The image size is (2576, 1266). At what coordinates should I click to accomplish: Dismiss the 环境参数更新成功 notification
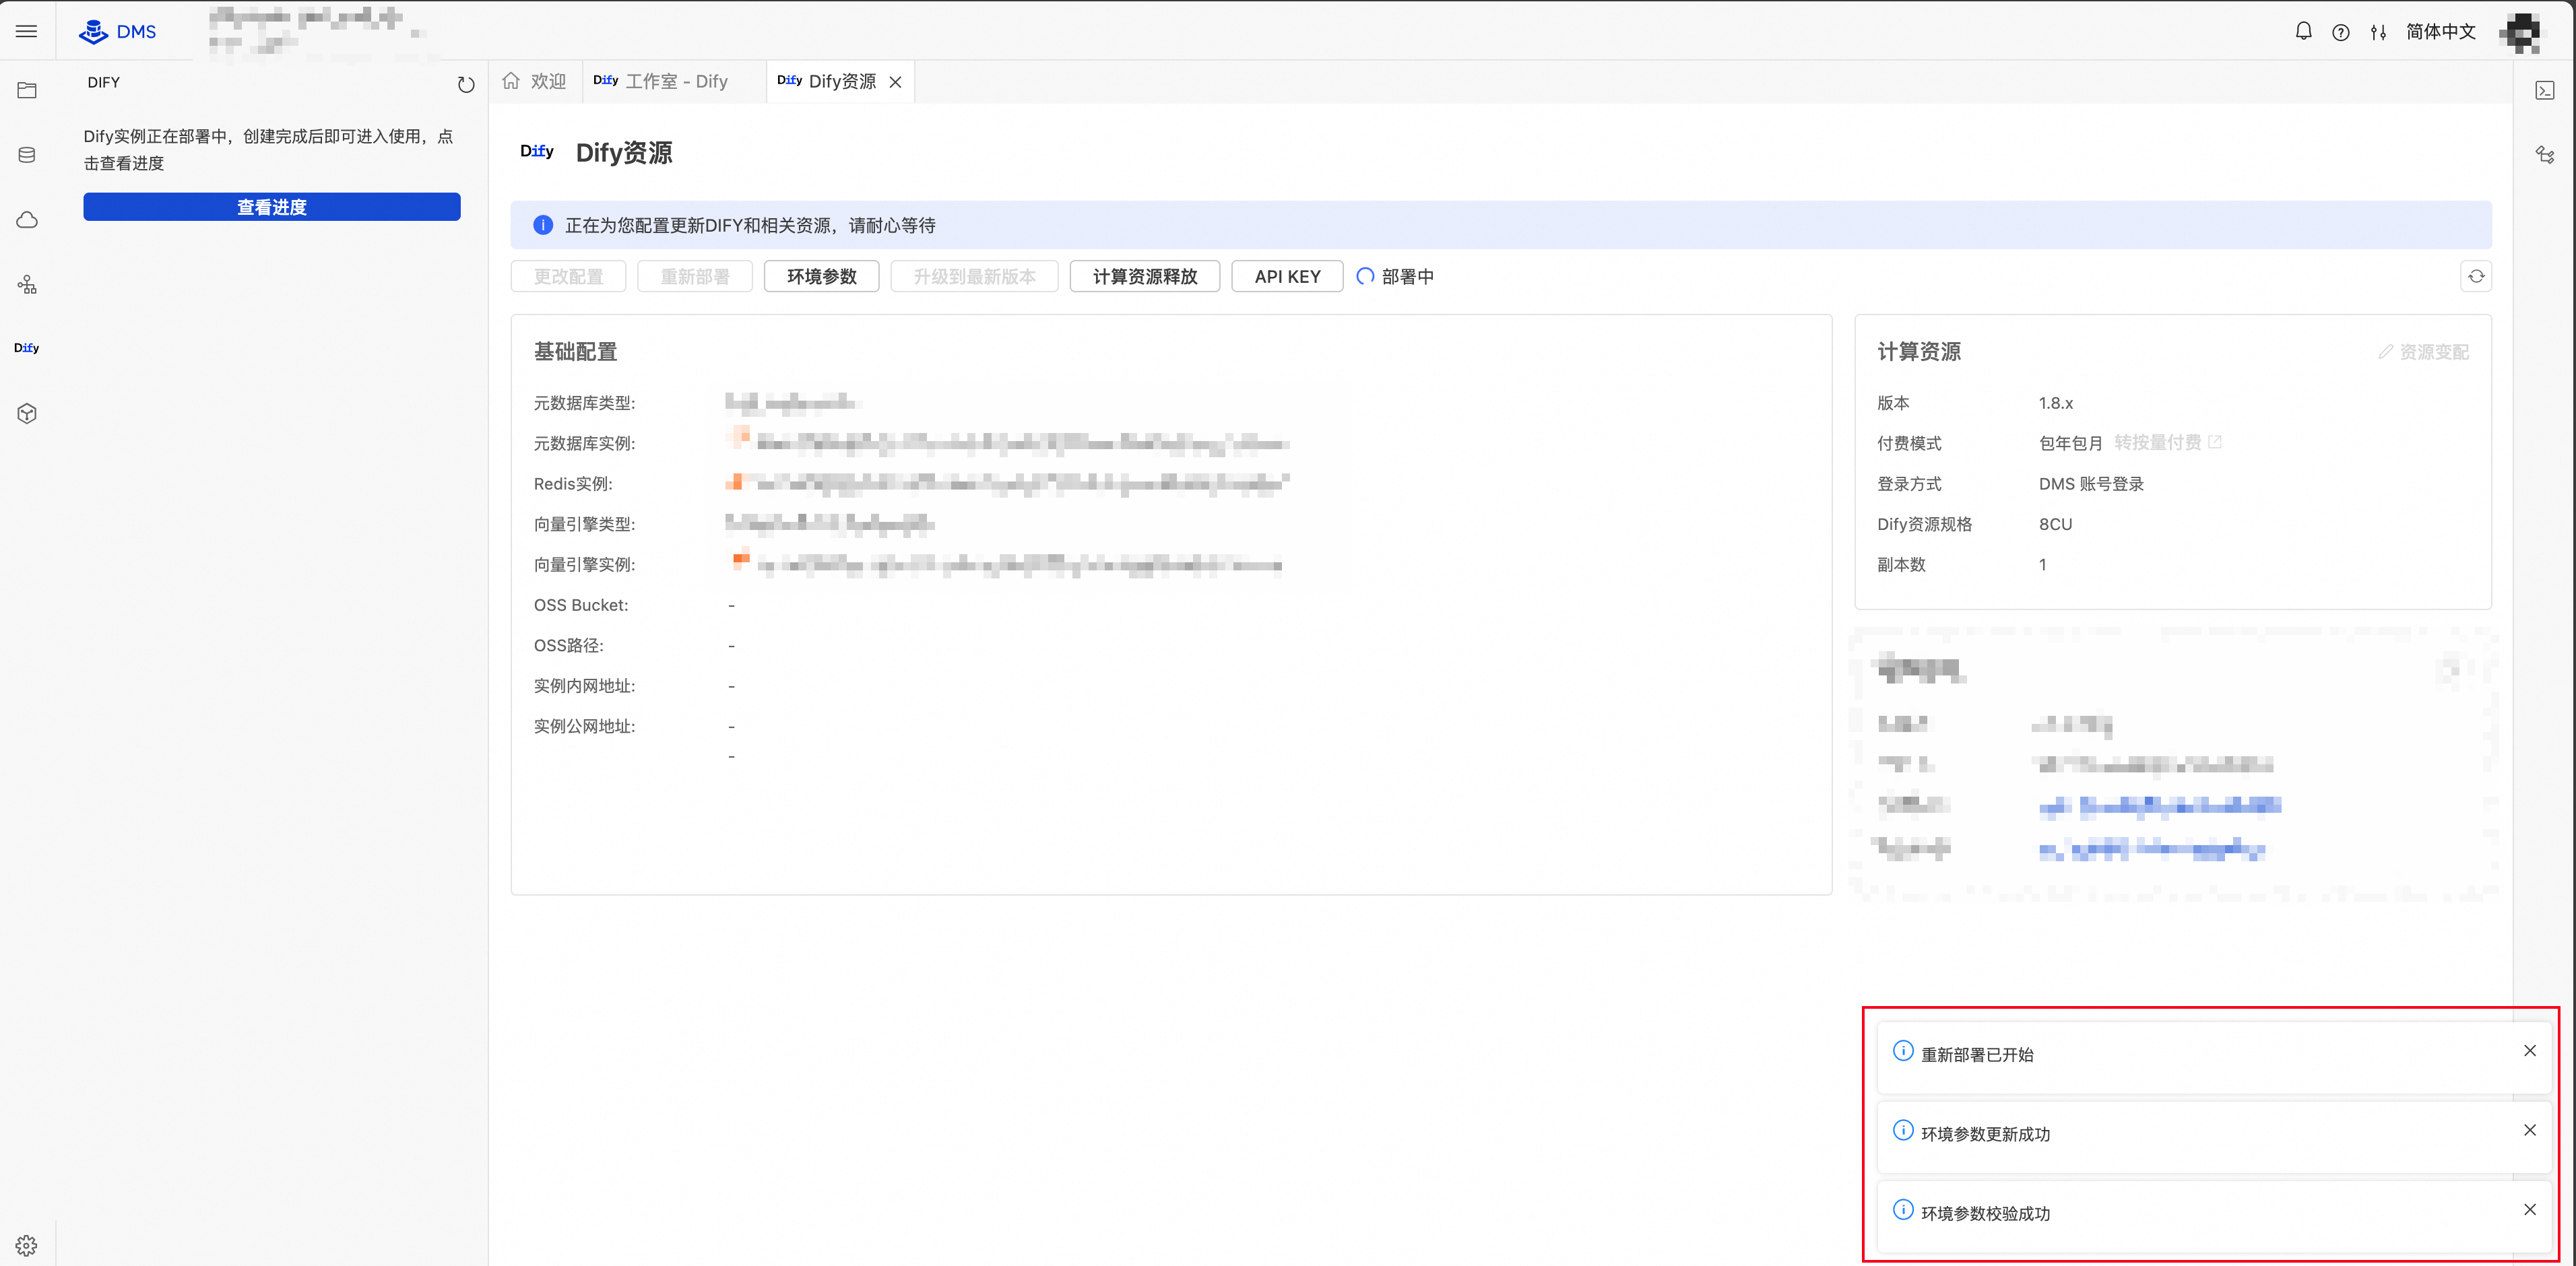click(x=2530, y=1130)
